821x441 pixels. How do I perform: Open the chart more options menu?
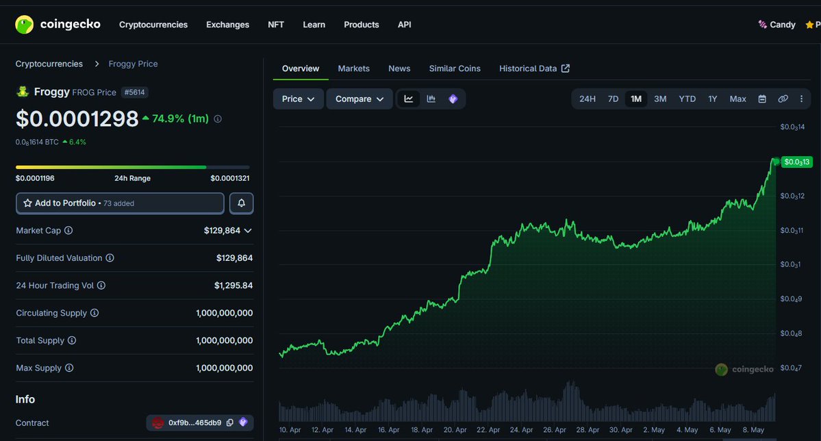point(801,99)
